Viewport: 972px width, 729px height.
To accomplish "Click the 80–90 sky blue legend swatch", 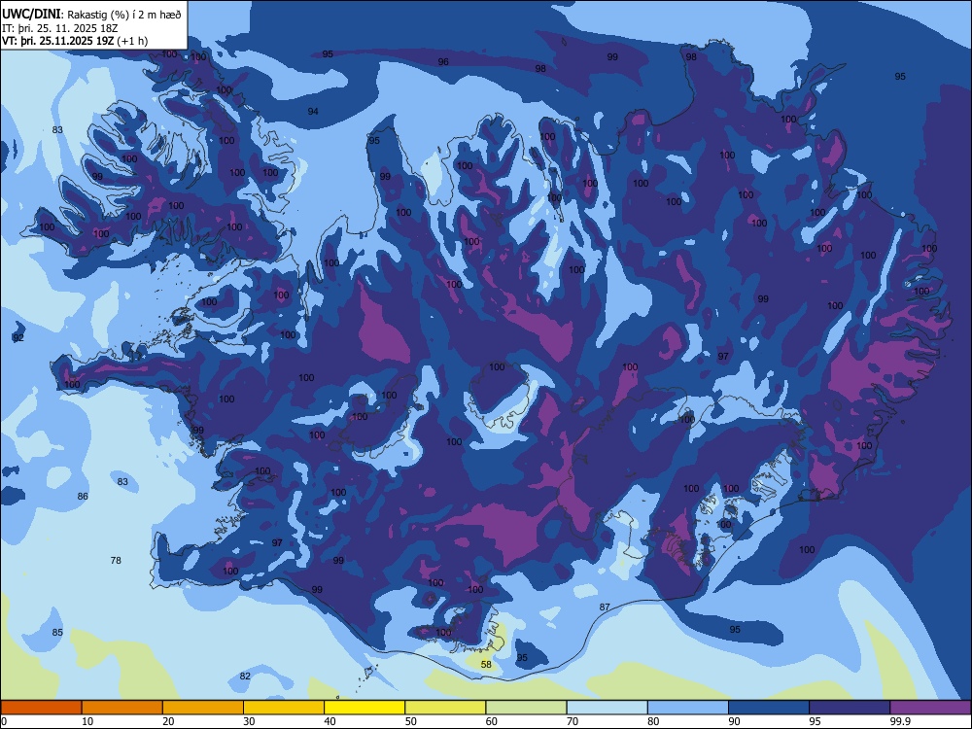I will click(x=688, y=708).
